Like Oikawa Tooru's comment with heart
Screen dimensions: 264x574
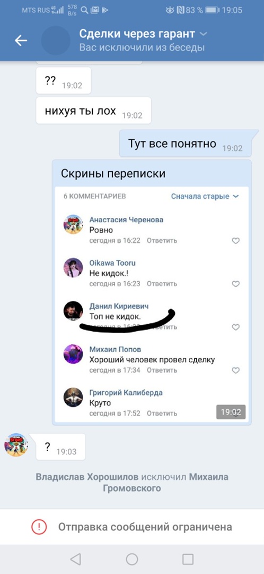pyautogui.click(x=236, y=284)
